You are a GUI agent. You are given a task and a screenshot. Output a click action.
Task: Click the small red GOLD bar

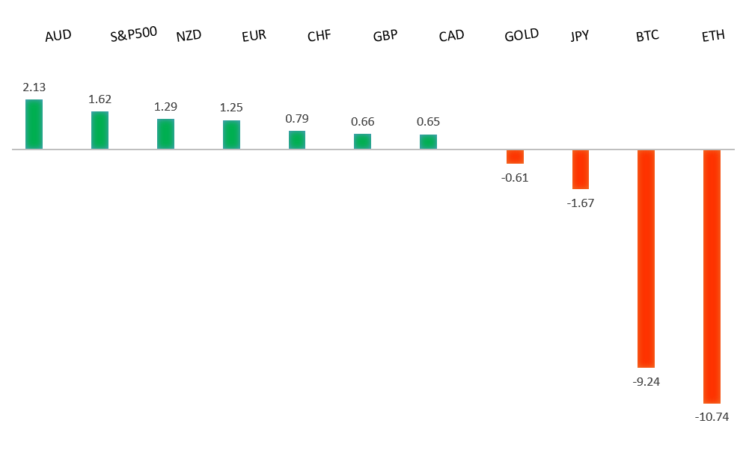click(x=515, y=156)
